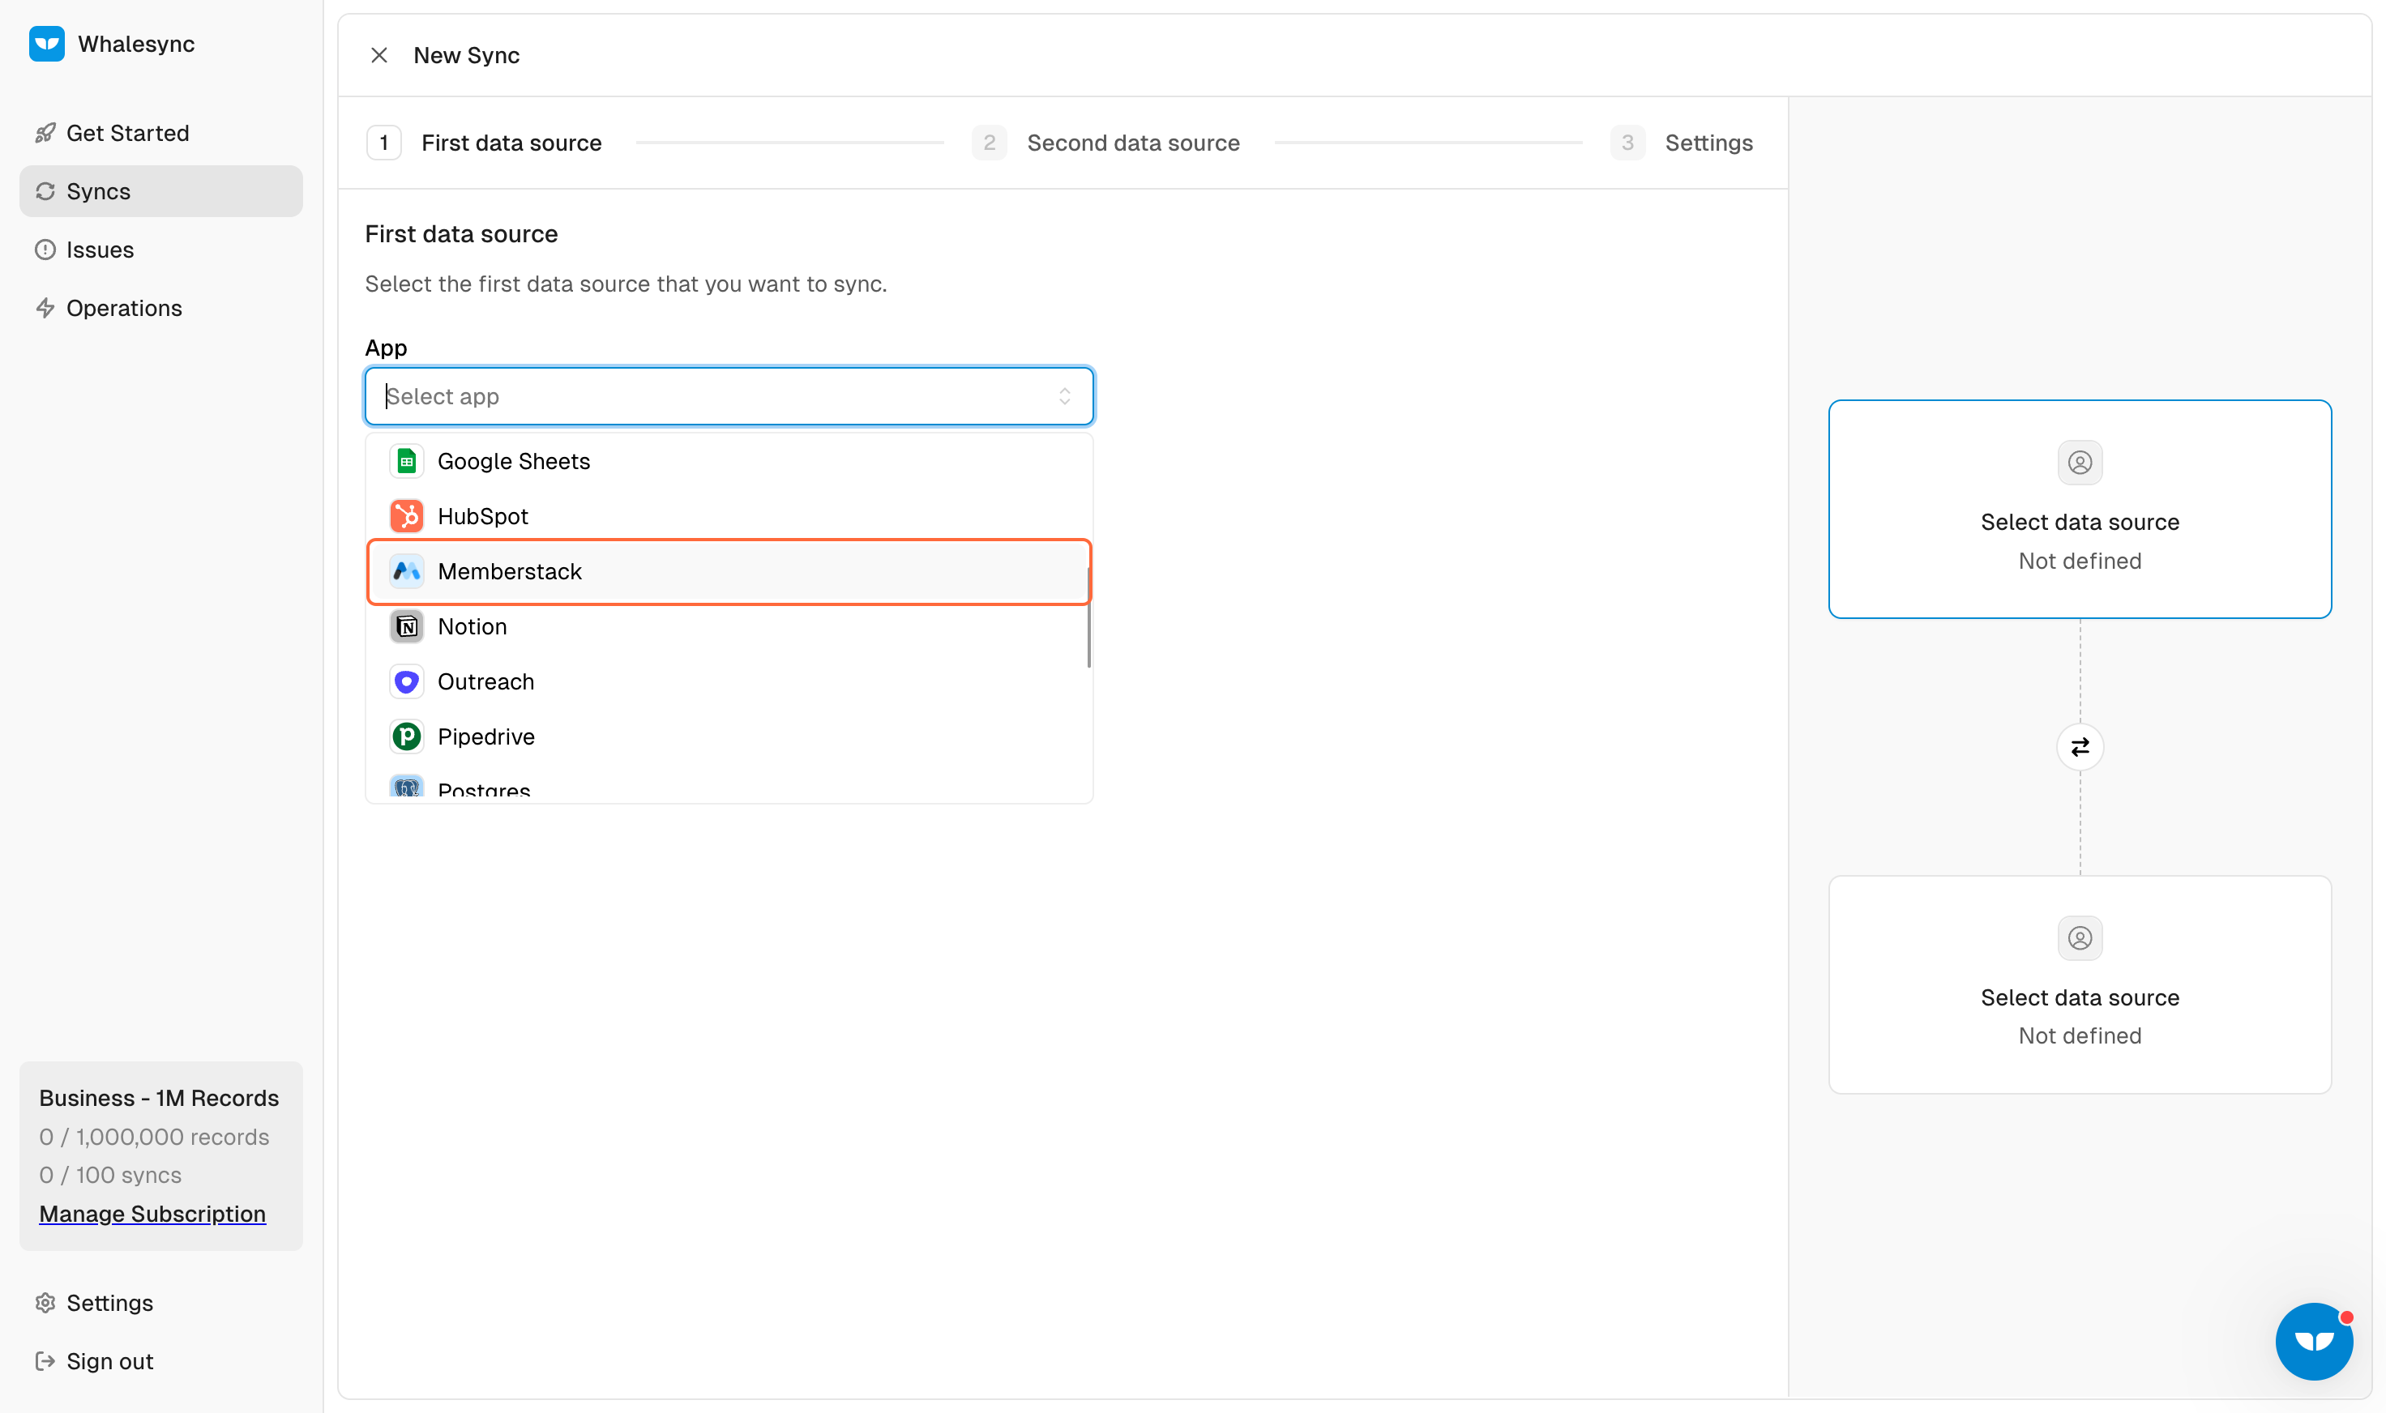Go to Operations in the sidebar

point(124,309)
